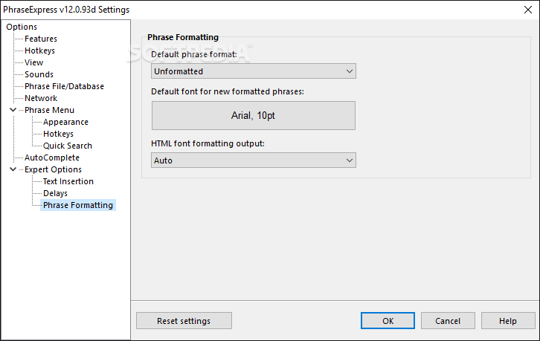The width and height of the screenshot is (540, 341).
Task: Click the Reset settings button
Action: (184, 321)
